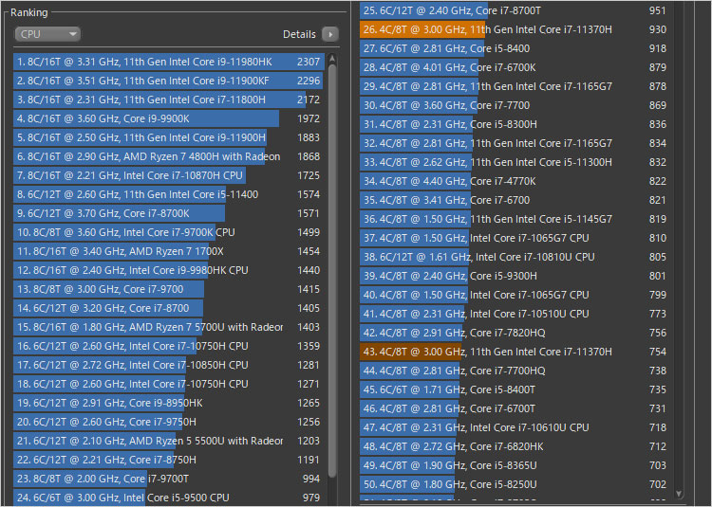Click the Details arrow button
The image size is (712, 507).
point(330,34)
